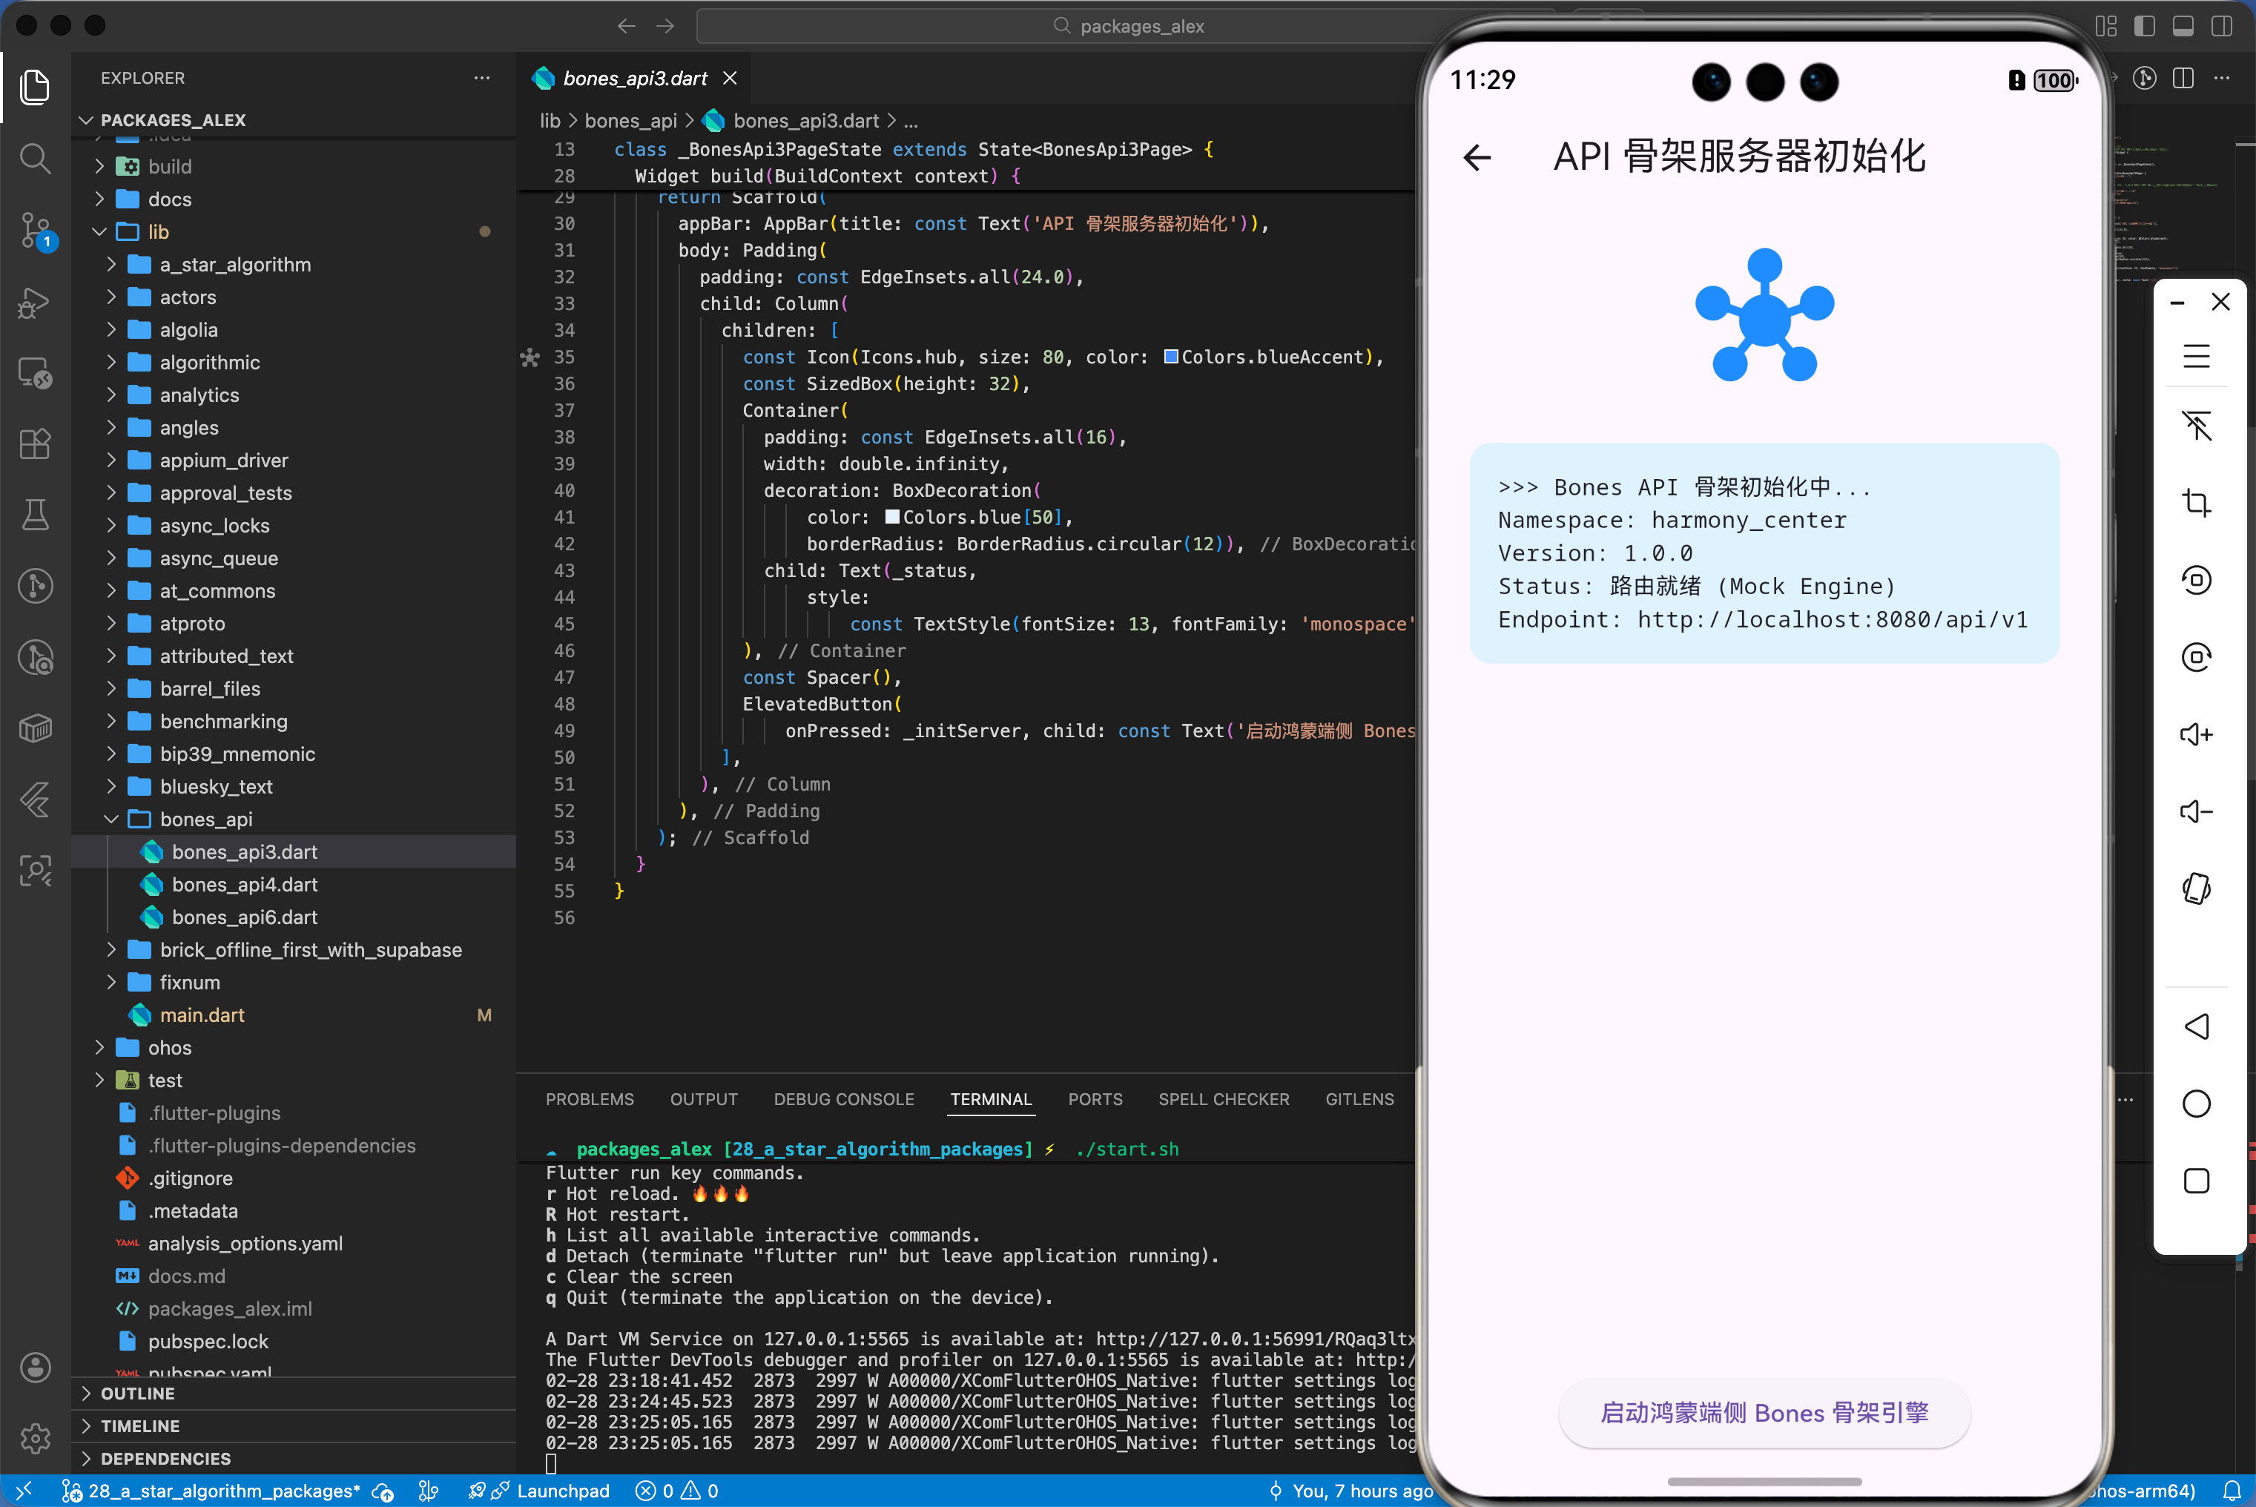Open the Extensions view

tap(36, 444)
